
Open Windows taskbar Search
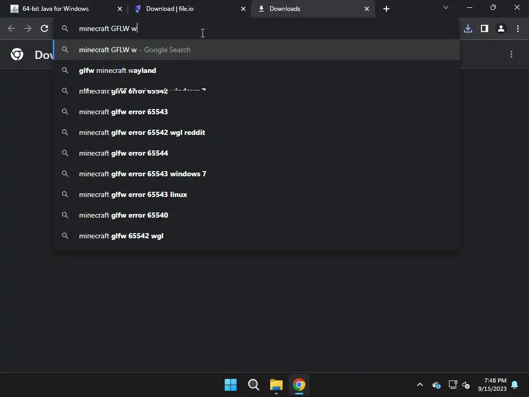253,385
